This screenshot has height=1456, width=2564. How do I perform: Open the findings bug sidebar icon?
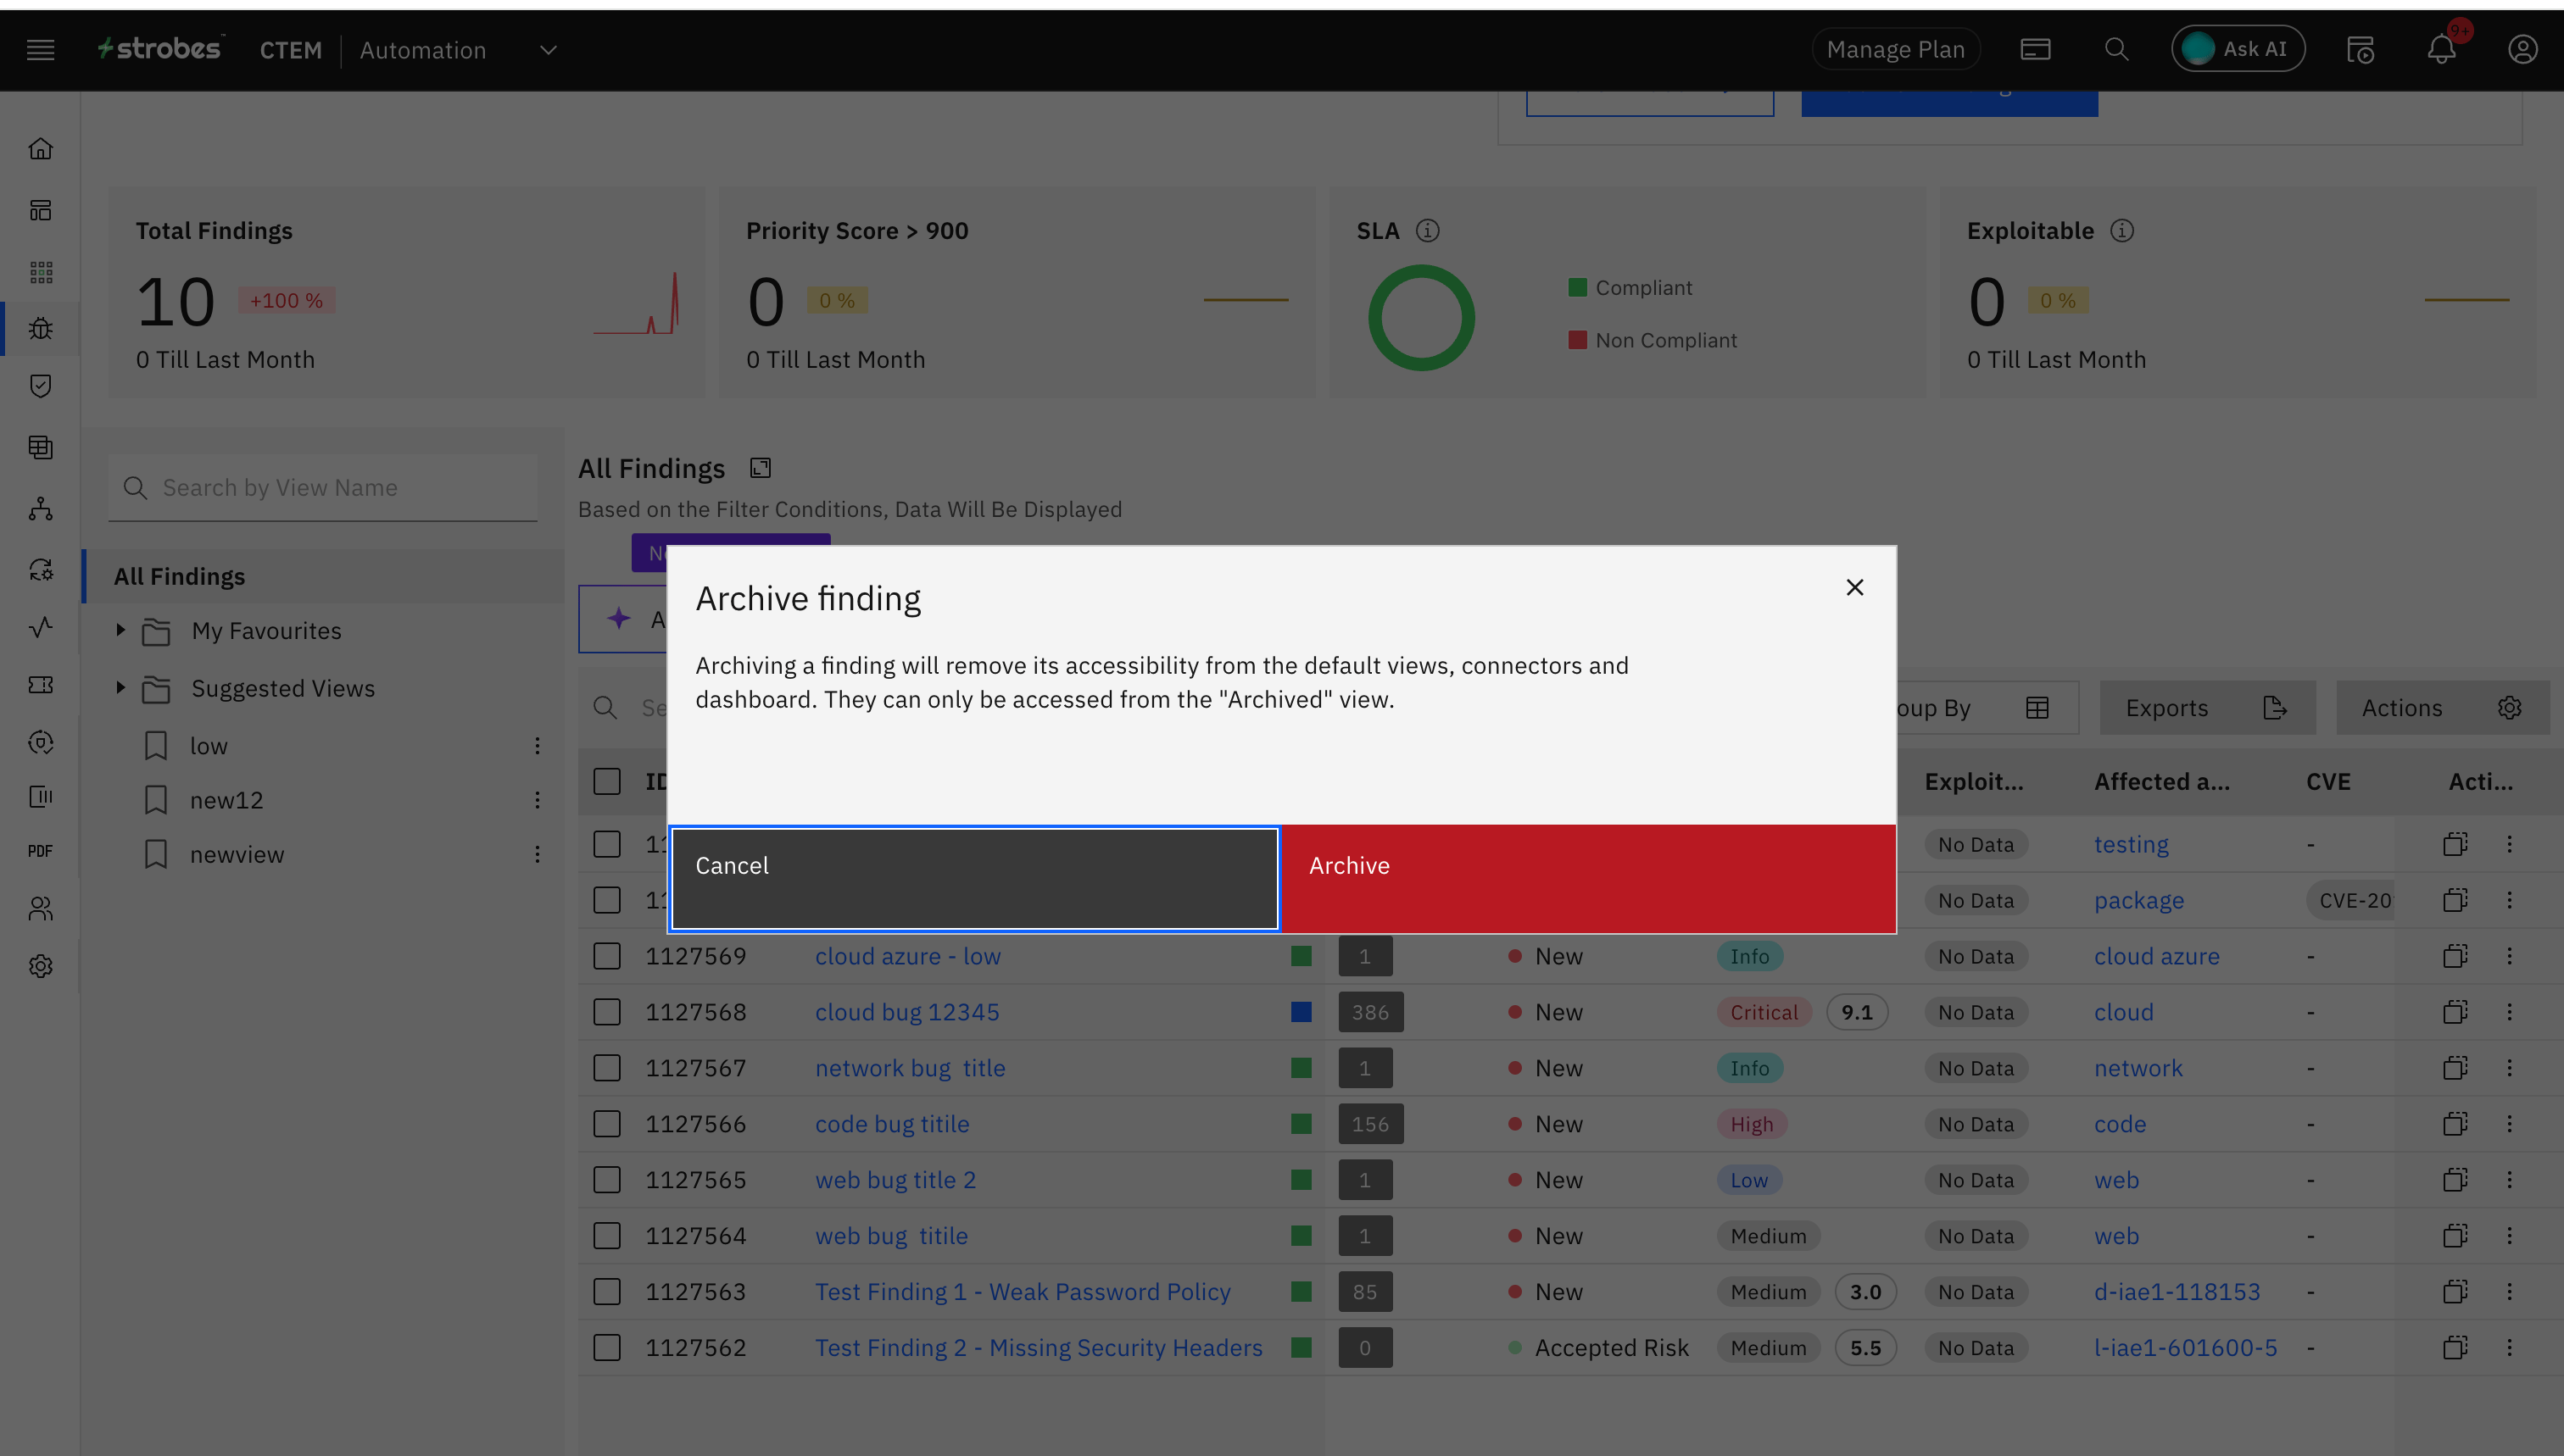point(40,328)
